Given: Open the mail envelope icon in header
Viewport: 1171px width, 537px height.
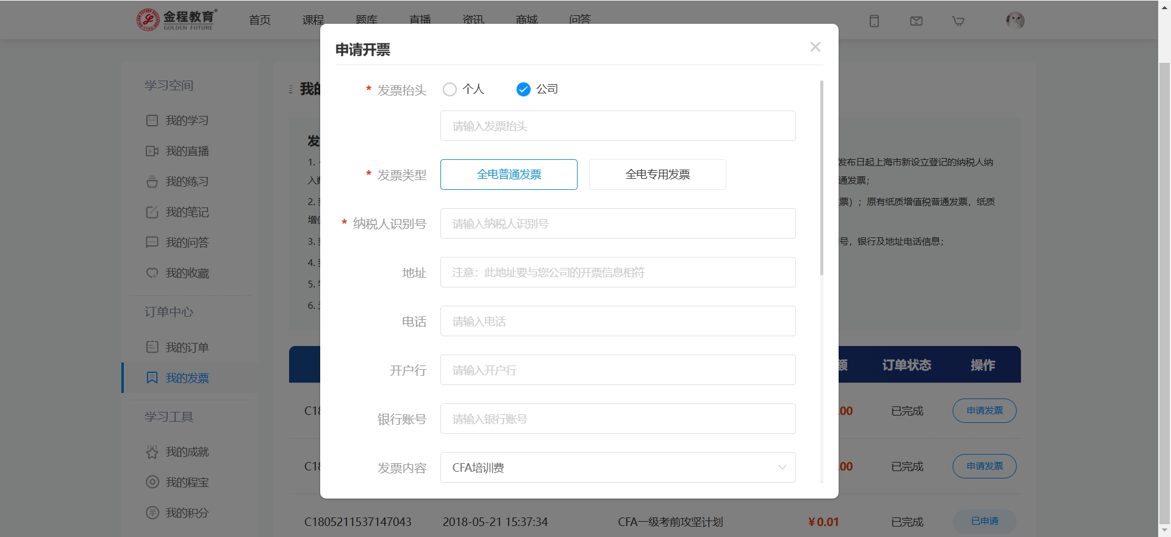Looking at the screenshot, I should 916,21.
